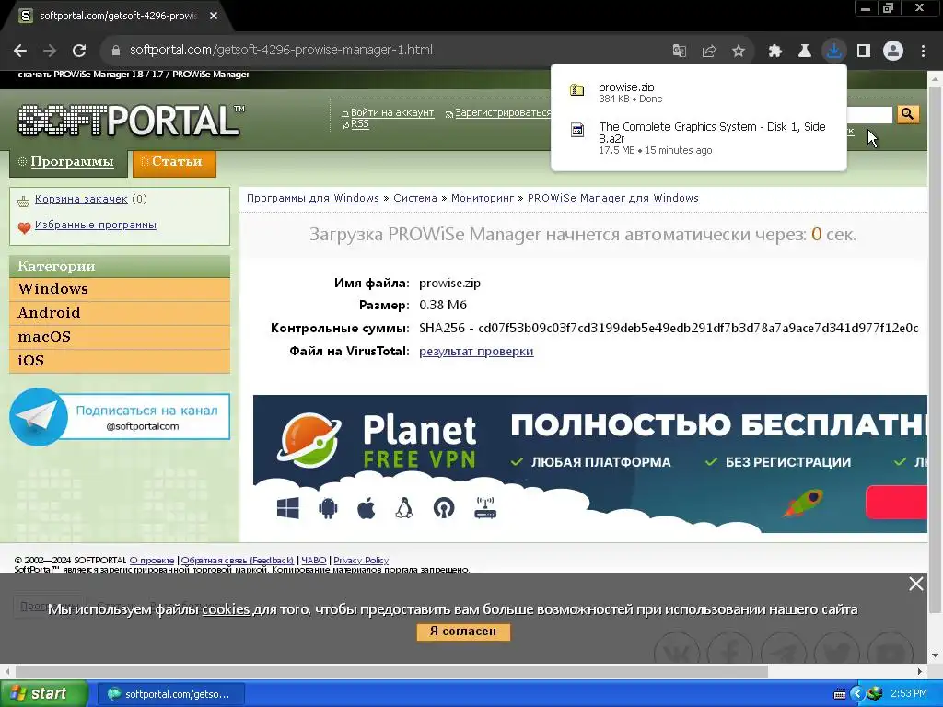Image resolution: width=943 pixels, height=707 pixels.
Task: Select the Android category
Action: pos(120,313)
